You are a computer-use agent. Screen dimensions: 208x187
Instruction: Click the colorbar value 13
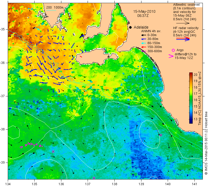196,119
